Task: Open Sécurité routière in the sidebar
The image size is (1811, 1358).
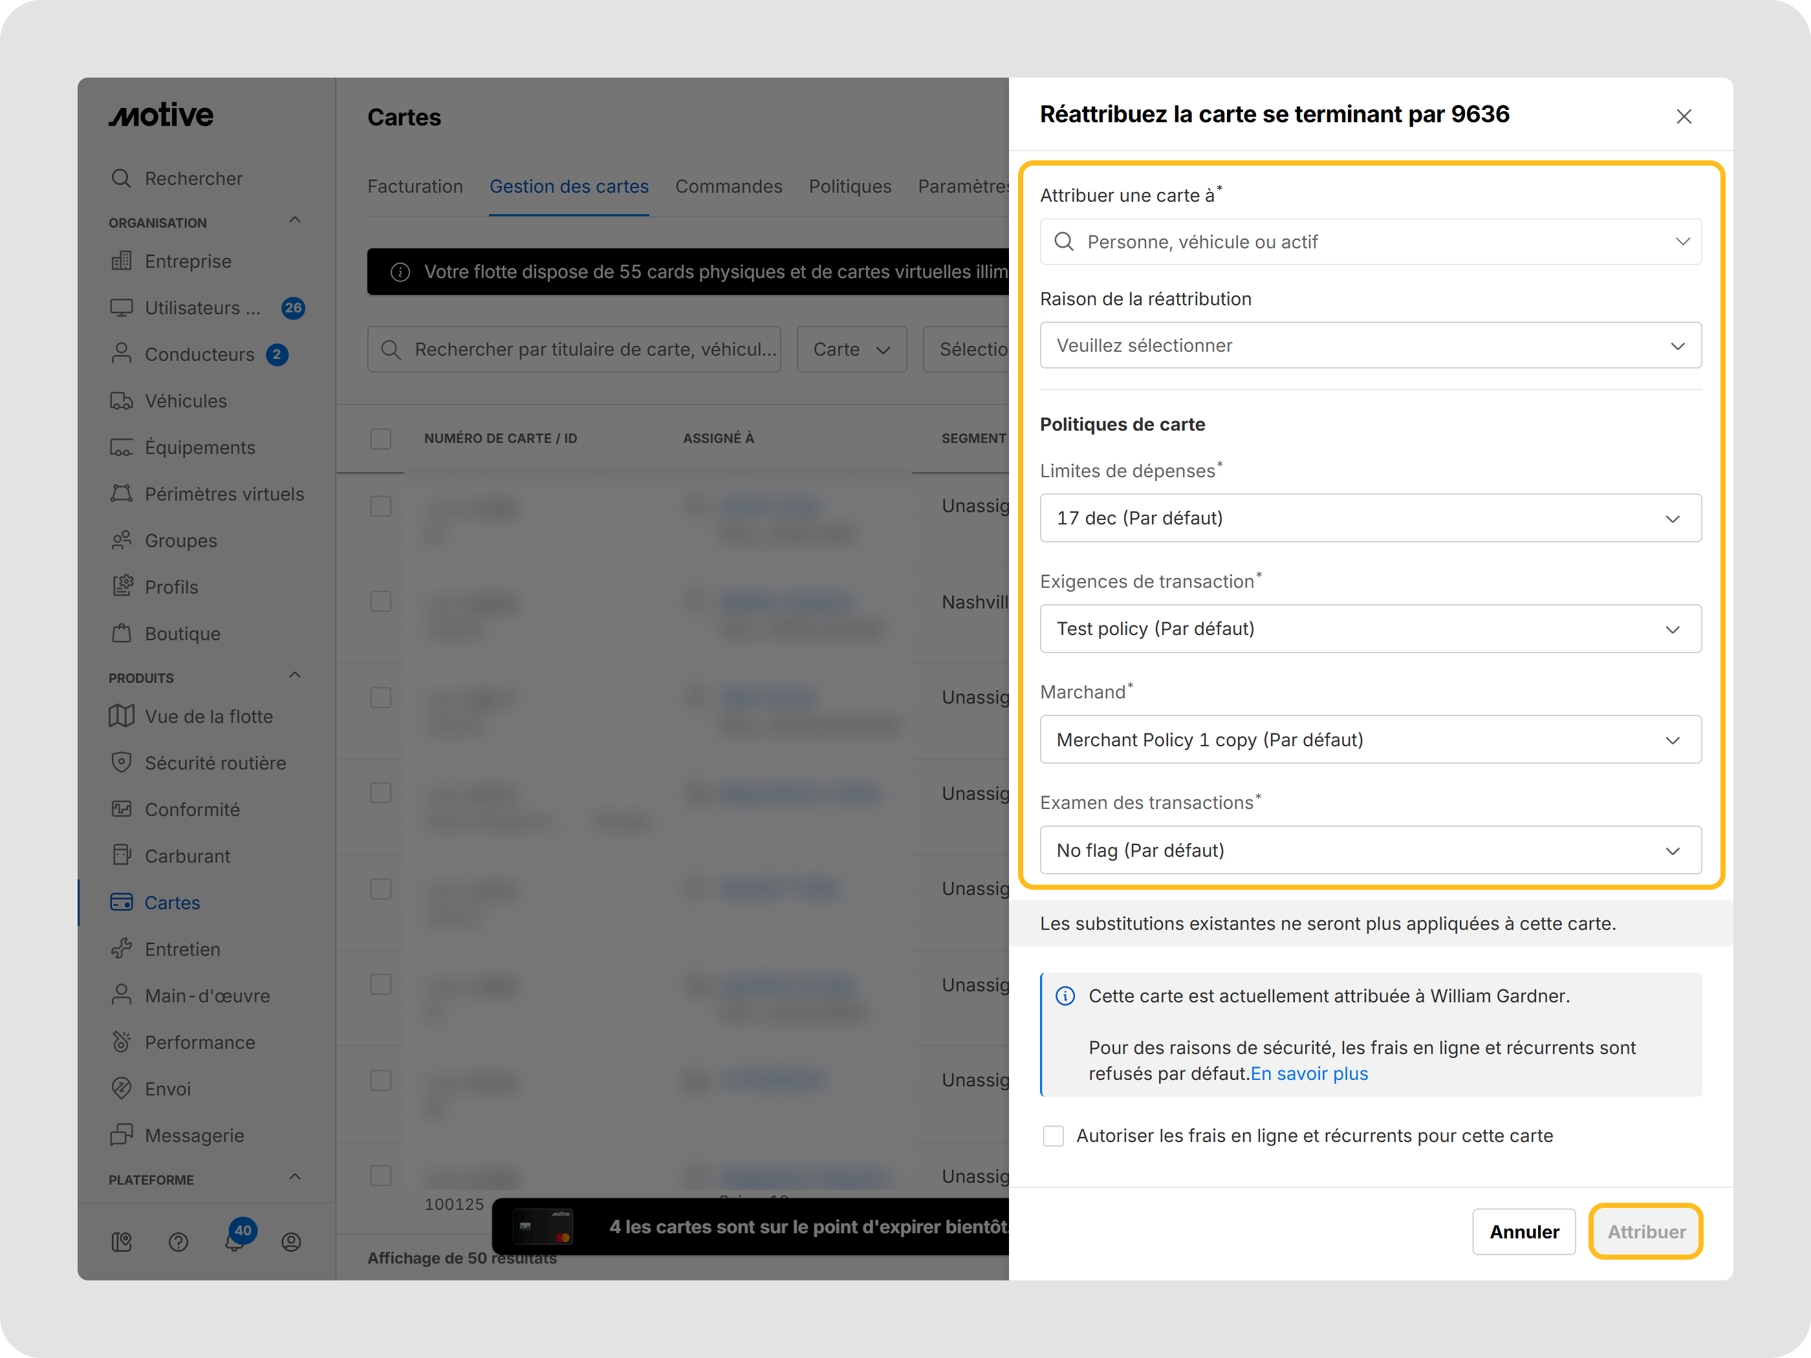Action: 198,763
